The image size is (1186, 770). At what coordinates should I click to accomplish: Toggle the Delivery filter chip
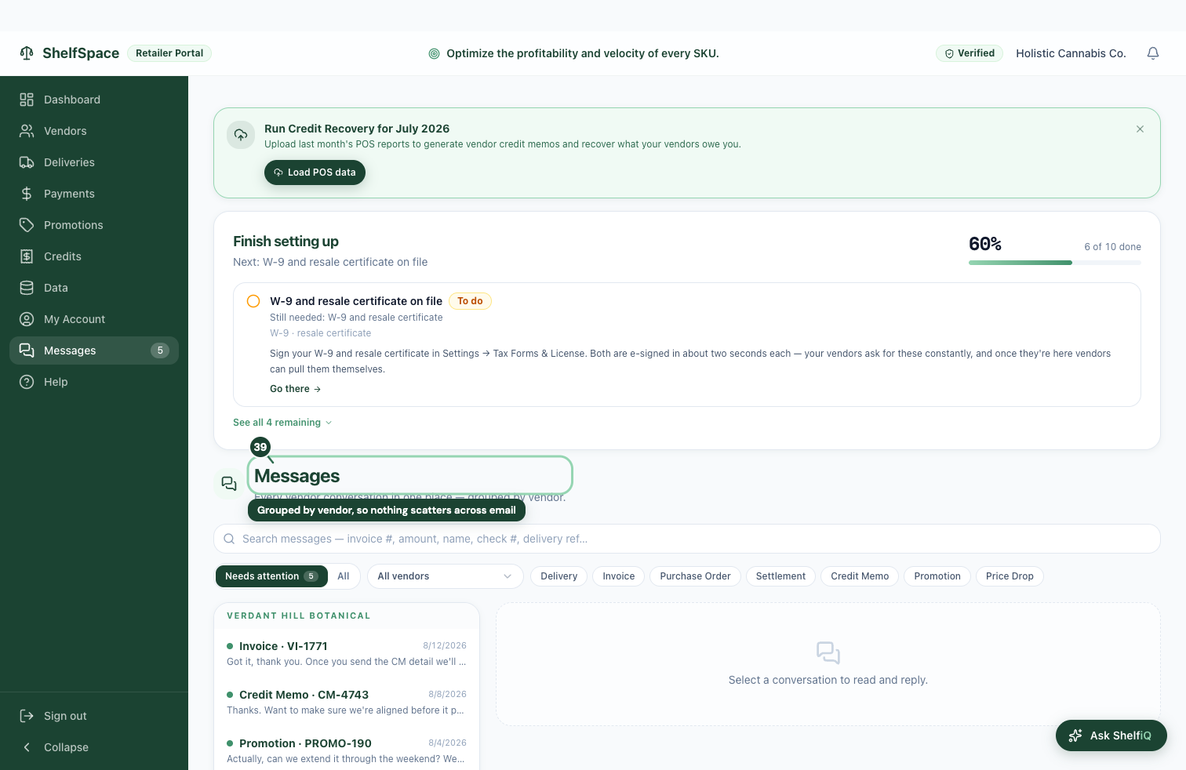558,576
